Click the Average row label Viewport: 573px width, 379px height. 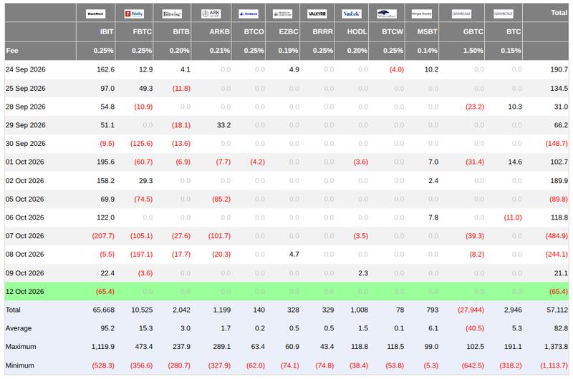[x=19, y=328]
